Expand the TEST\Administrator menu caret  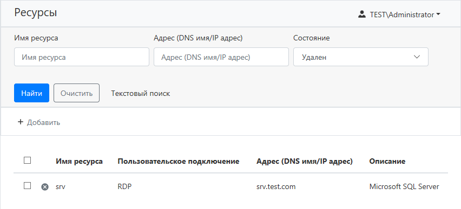pos(438,15)
